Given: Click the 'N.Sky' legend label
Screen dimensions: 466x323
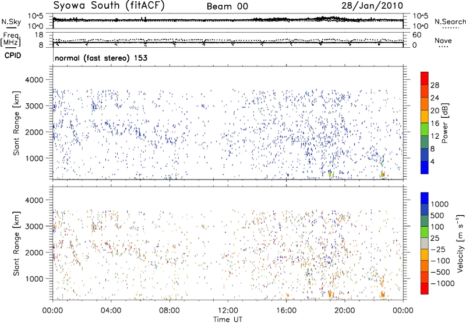Looking at the screenshot, I should 11,22.
